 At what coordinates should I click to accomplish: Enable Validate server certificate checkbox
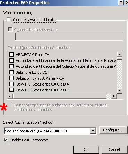[9, 19]
